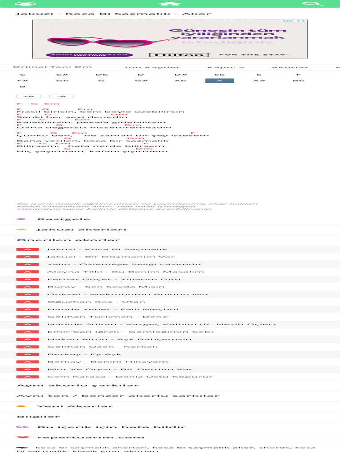Viewport: 340px width, 453px height.
Task: Click orange dot beside Yeni Akorlar
Action: point(21,407)
